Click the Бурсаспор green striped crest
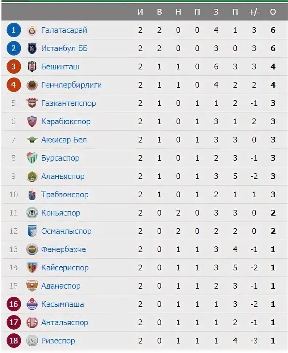 pos(32,158)
